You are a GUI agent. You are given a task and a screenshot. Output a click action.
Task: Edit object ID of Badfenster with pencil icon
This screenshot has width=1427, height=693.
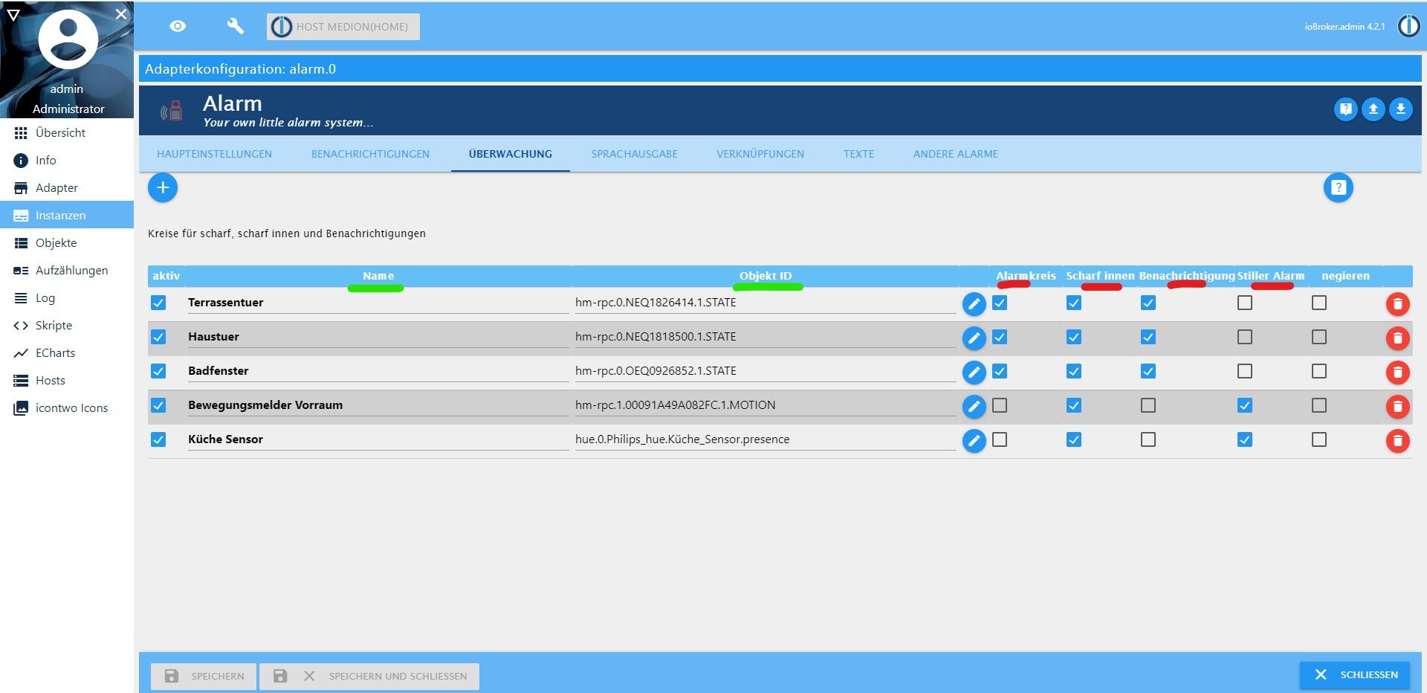click(x=974, y=372)
